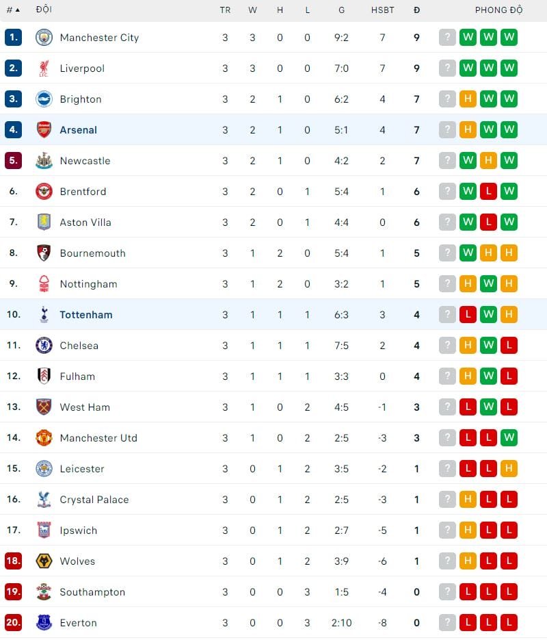
Task: Click Southampton's question mark next-match badge
Action: point(447,592)
